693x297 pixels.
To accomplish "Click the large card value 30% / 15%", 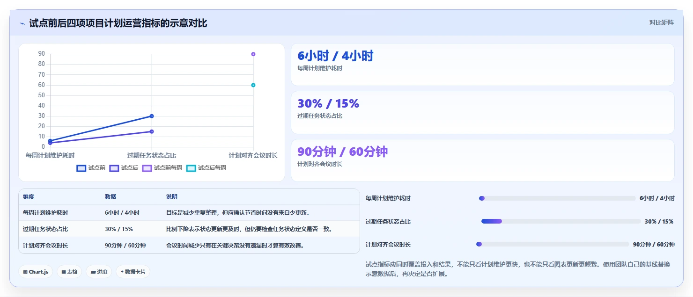I will point(328,104).
